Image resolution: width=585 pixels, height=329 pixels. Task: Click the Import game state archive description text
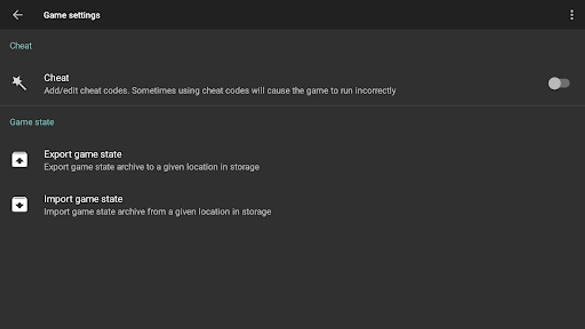pyautogui.click(x=157, y=212)
